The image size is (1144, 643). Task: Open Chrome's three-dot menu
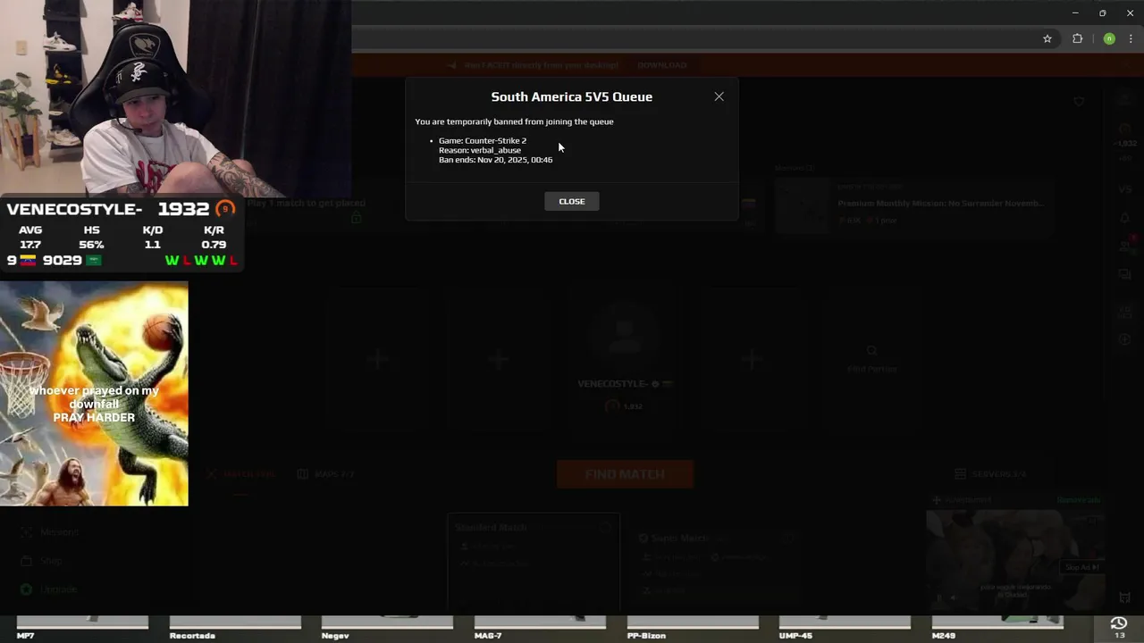1131,38
